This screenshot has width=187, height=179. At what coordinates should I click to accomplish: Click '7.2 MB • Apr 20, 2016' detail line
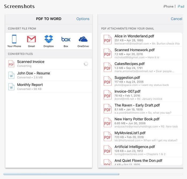129,54
